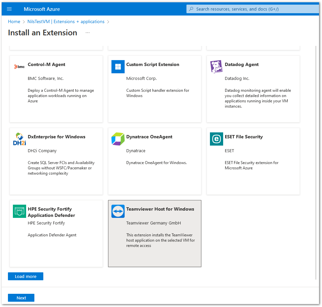Select DxEnterprise for Windows title
The height and width of the screenshot is (307, 322).
coord(57,137)
